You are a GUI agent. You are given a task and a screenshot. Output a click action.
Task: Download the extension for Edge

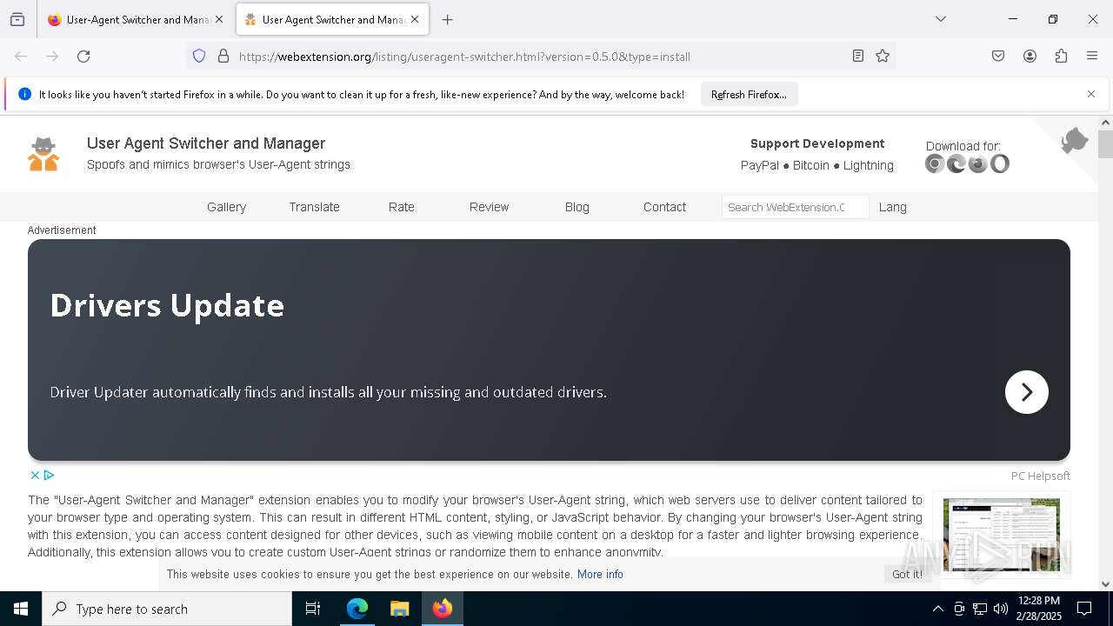coord(956,163)
